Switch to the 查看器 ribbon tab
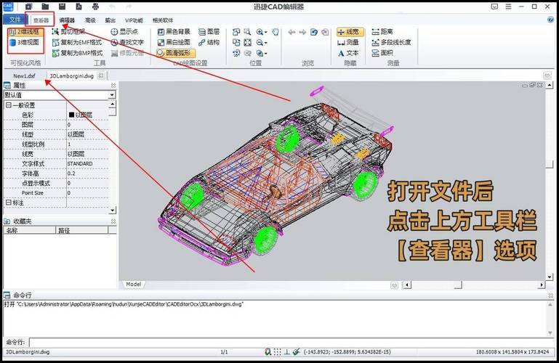Image resolution: width=559 pixels, height=363 pixels. click(x=41, y=20)
